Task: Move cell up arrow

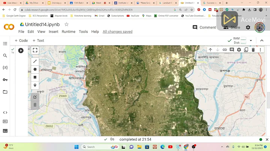Action: 210,50
